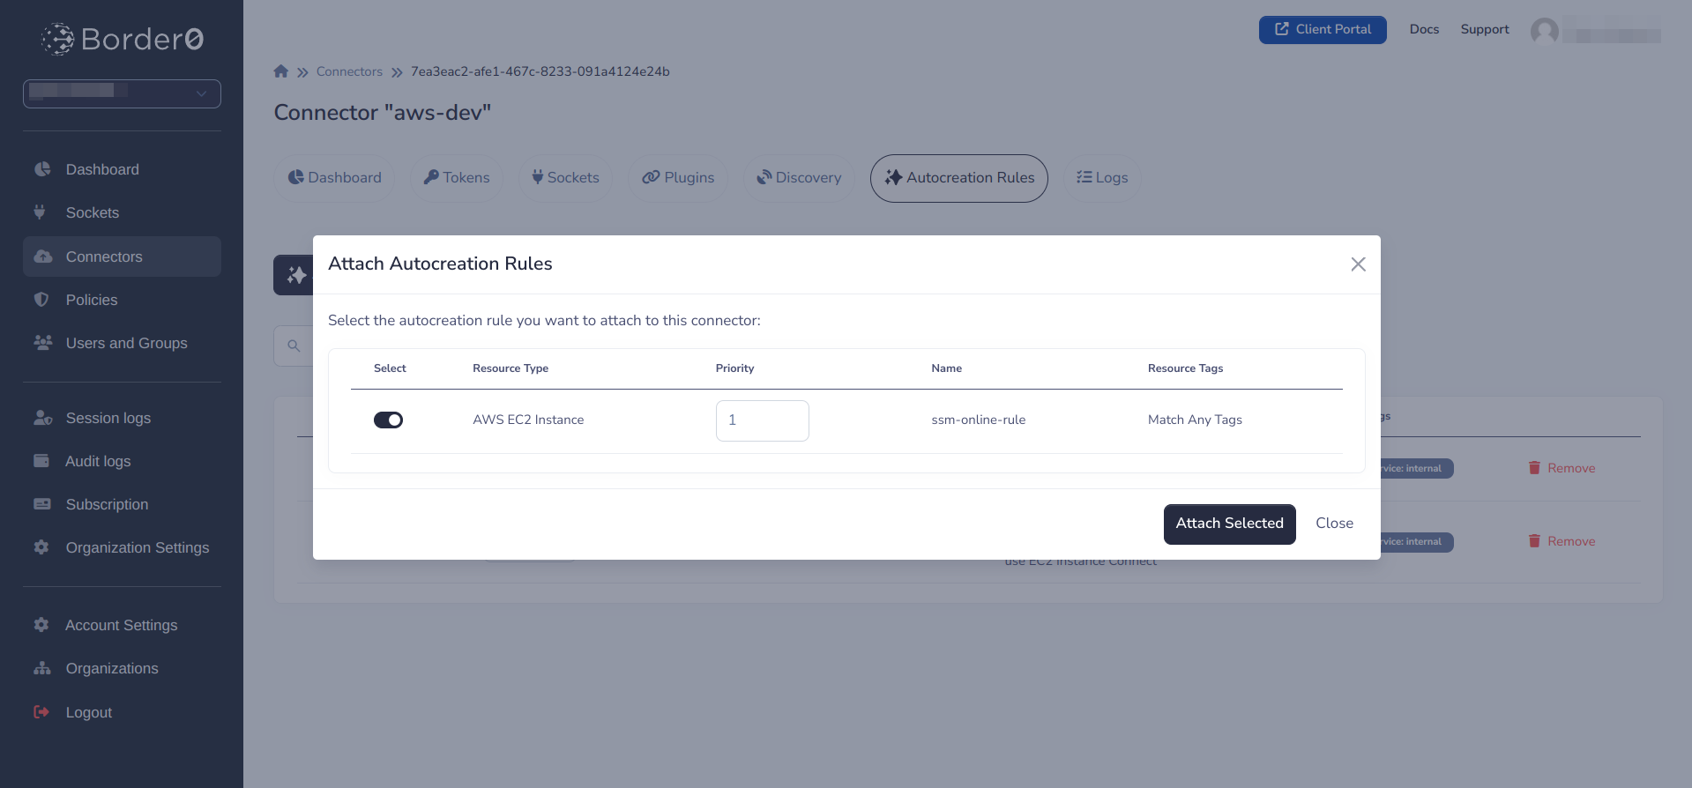Click the Connectors cloud sidebar icon
Screen dimensions: 1692x788
(x=42, y=256)
